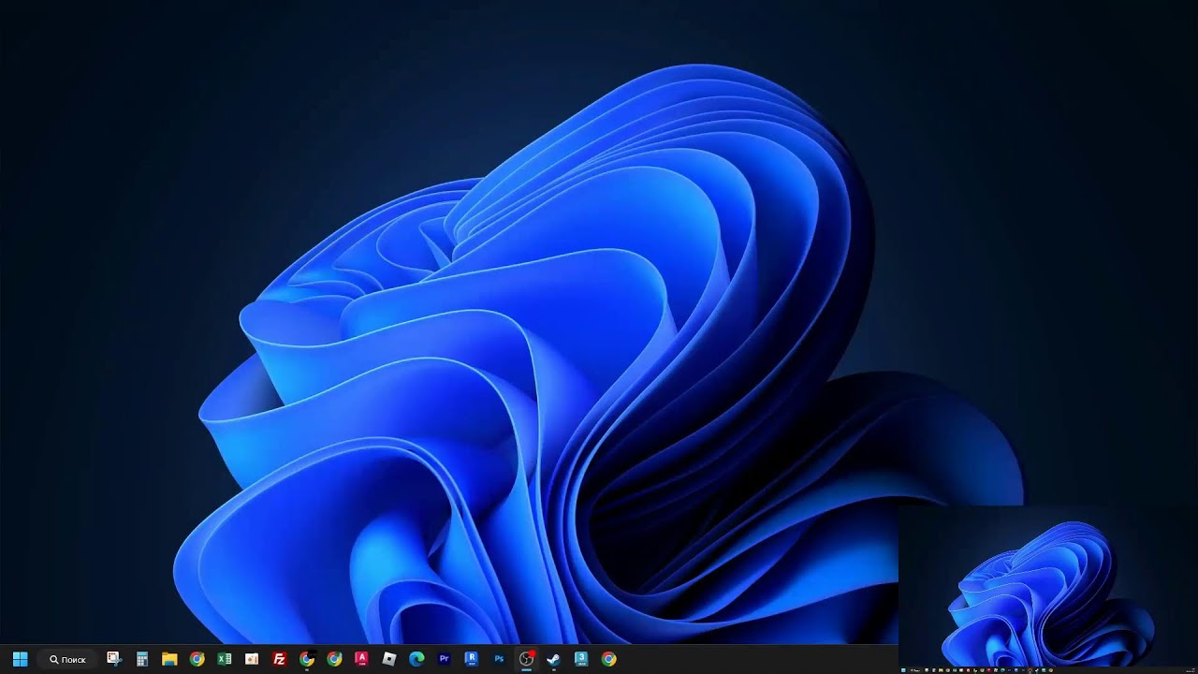This screenshot has width=1198, height=674.
Task: Launch the 3ds Max icon
Action: pyautogui.click(x=581, y=659)
